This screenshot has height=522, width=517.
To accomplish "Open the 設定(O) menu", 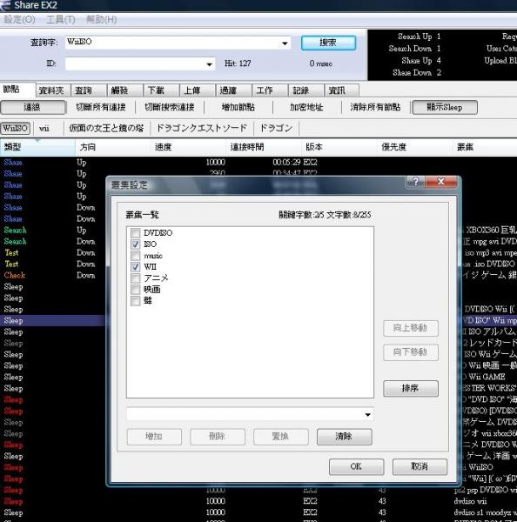I will pos(19,20).
